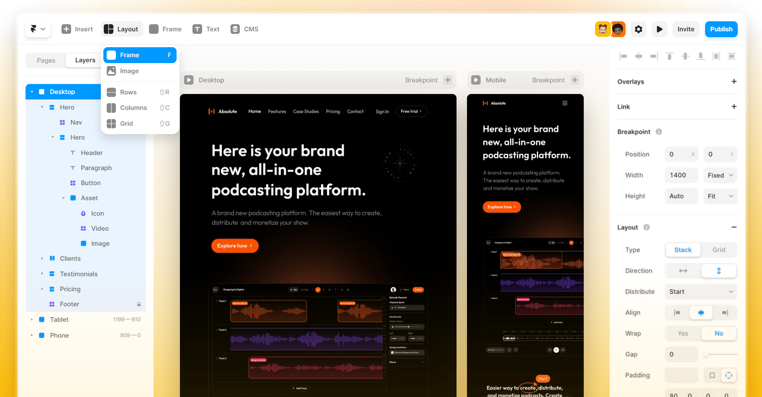
Task: Click the Insert plus icon
Action: (x=66, y=29)
